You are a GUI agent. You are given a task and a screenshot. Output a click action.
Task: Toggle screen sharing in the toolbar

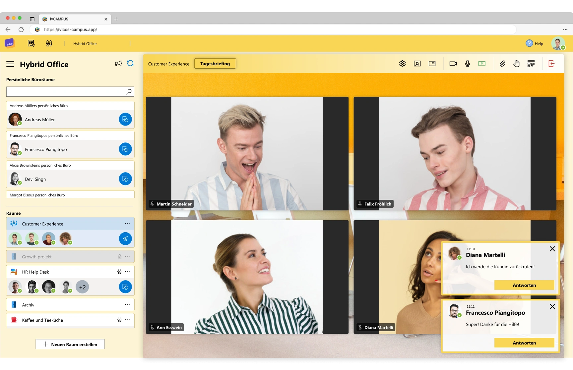point(482,64)
